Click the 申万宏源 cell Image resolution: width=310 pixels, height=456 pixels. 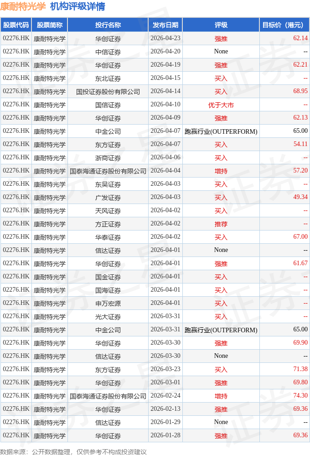[108, 304]
